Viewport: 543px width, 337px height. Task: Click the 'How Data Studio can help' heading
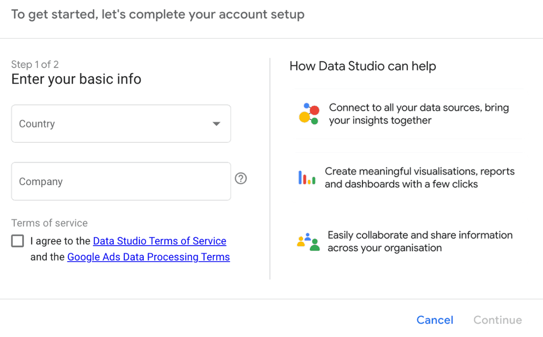(362, 66)
